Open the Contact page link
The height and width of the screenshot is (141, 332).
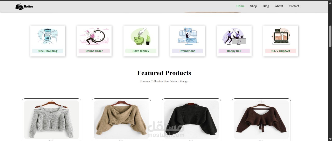(x=294, y=6)
